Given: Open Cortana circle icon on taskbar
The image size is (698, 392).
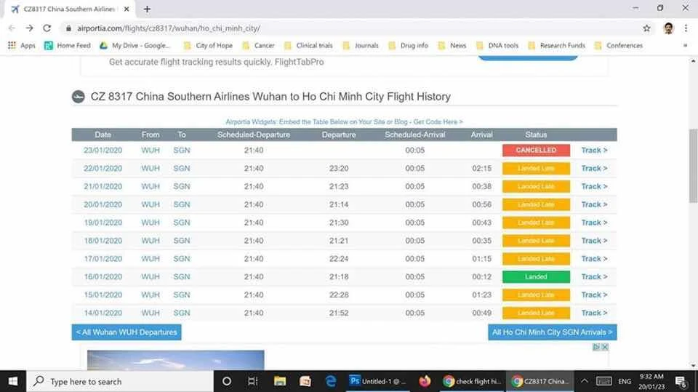Looking at the screenshot, I should coord(227,381).
